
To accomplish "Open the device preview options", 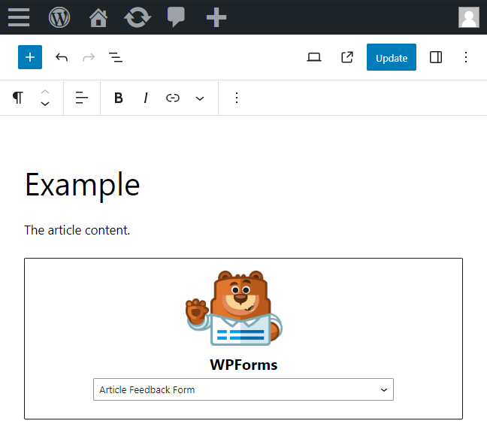I will click(x=314, y=57).
